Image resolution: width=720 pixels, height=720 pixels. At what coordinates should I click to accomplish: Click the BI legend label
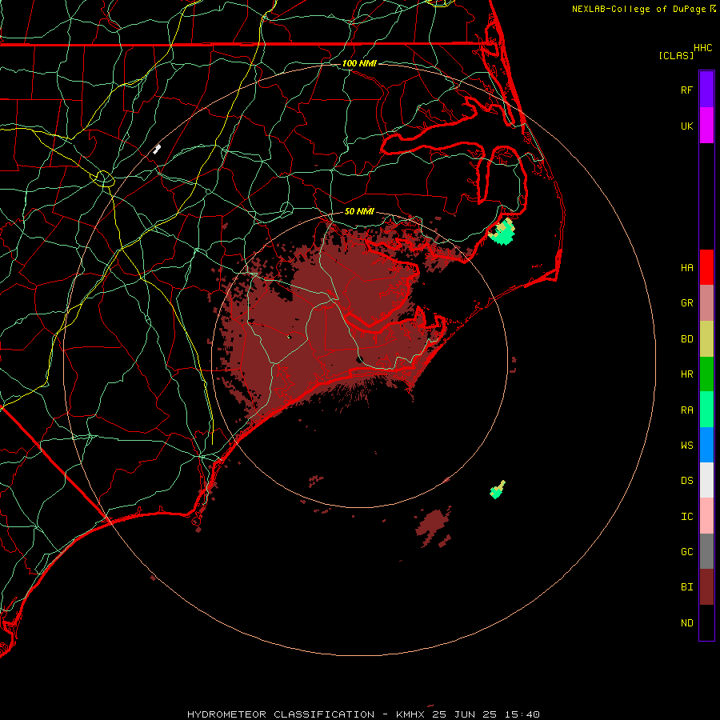(686, 587)
